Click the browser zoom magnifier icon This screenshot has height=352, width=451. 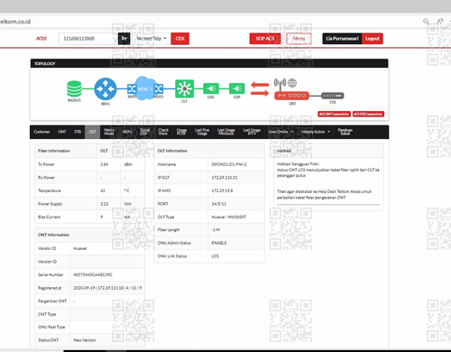click(x=426, y=22)
